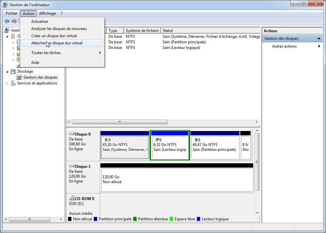The height and width of the screenshot is (233, 326).
Task: Select Stockage in the tree
Action: point(25,71)
